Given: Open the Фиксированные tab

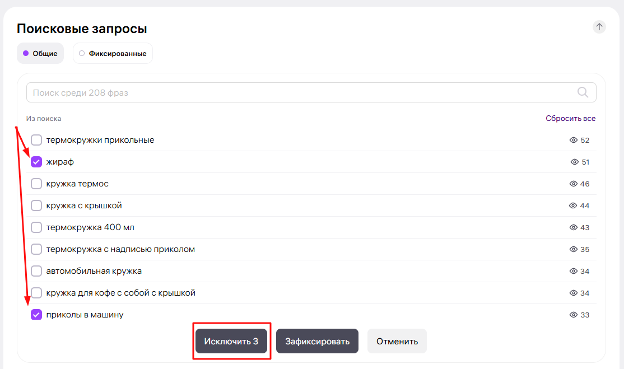Looking at the screenshot, I should pos(113,54).
